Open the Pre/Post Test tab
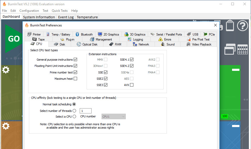This screenshot has width=251, height=149. coord(198,39)
